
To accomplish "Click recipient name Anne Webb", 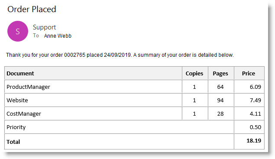I will (x=58, y=36).
